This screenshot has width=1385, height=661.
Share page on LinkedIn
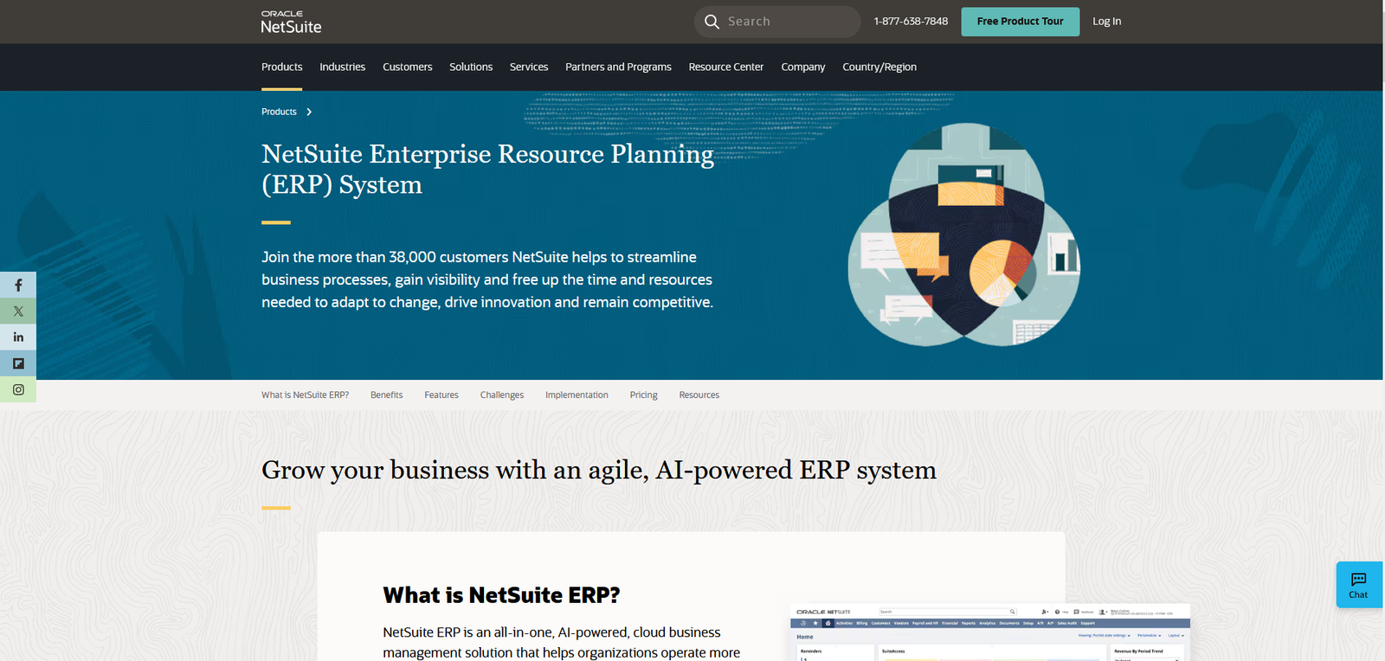click(18, 337)
